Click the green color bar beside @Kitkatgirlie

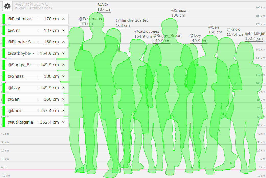click(4, 122)
